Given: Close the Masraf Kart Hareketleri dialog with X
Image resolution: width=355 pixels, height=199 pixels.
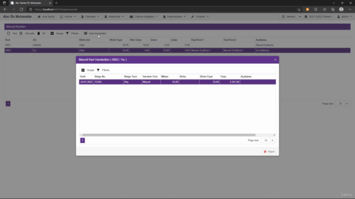Looking at the screenshot, I should (x=275, y=60).
